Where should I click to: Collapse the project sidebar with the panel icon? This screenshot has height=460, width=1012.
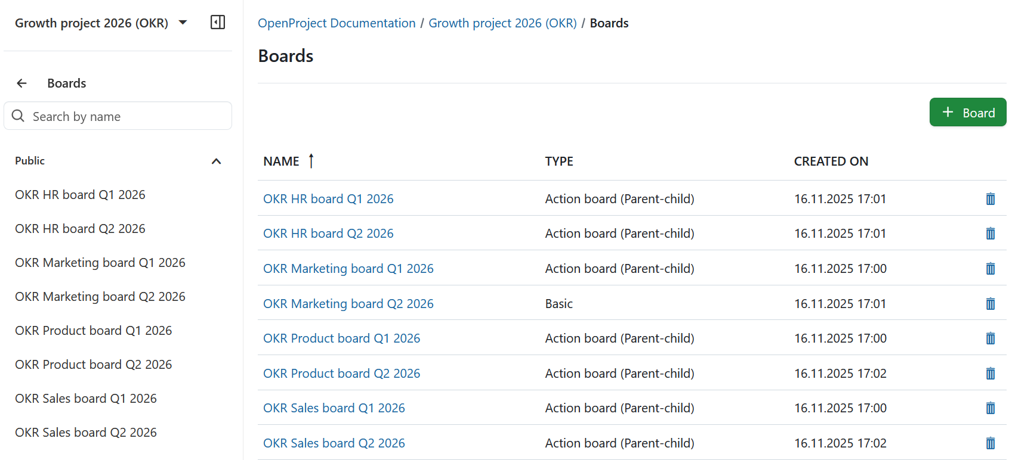(x=218, y=23)
